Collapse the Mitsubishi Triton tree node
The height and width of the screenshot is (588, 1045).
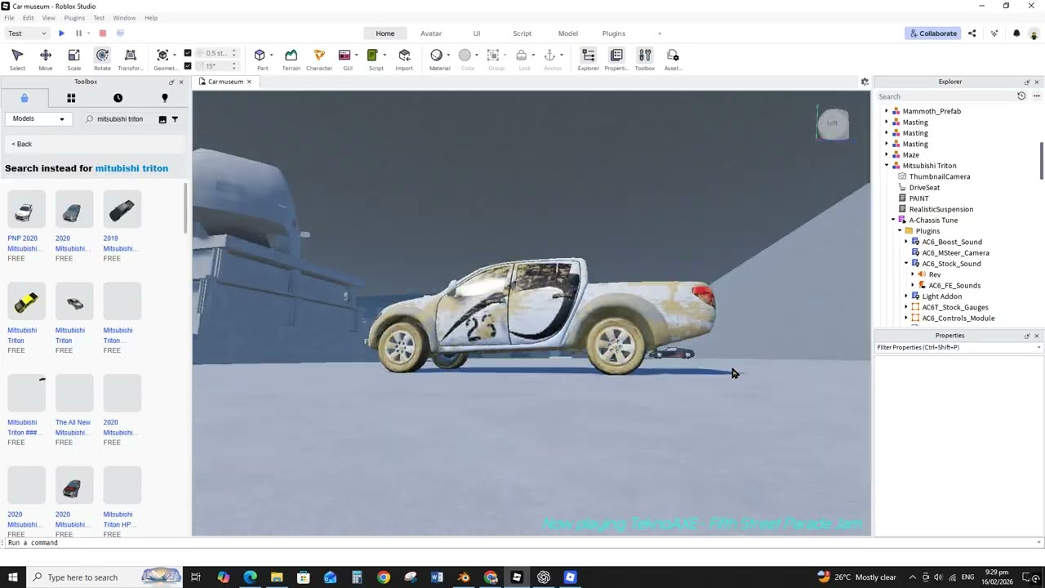pyautogui.click(x=887, y=166)
